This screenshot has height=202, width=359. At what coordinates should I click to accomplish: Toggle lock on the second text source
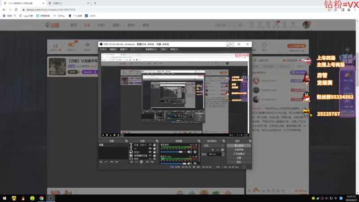coord(154,149)
